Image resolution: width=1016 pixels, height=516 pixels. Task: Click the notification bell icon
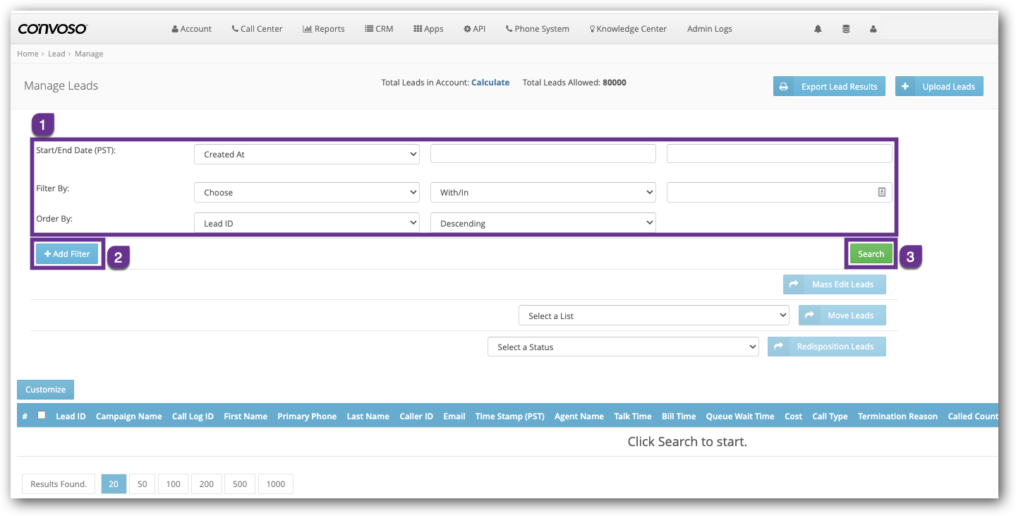tap(818, 29)
